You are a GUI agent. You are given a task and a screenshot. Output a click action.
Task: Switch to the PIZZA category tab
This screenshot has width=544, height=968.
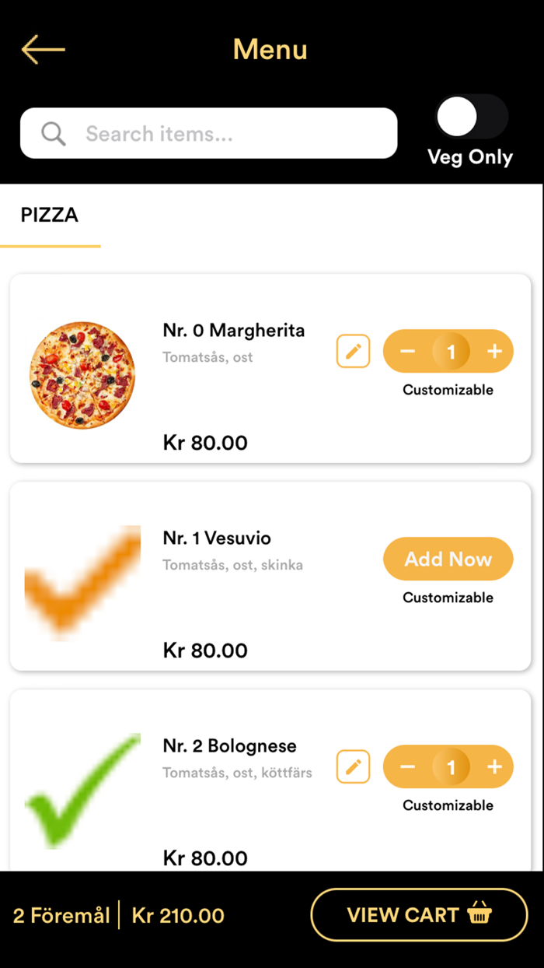click(x=50, y=216)
